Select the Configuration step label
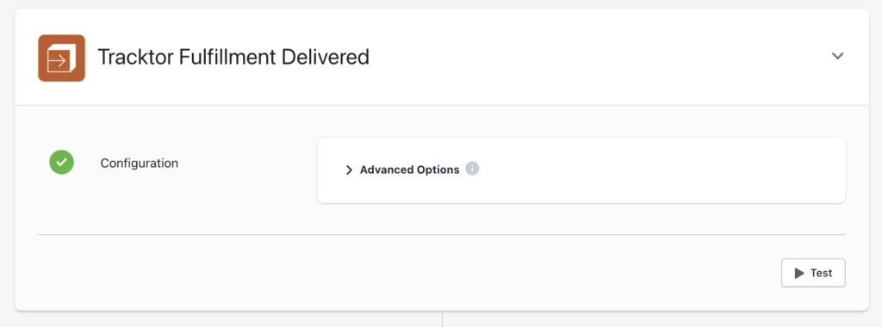The height and width of the screenshot is (327, 882). pos(140,163)
